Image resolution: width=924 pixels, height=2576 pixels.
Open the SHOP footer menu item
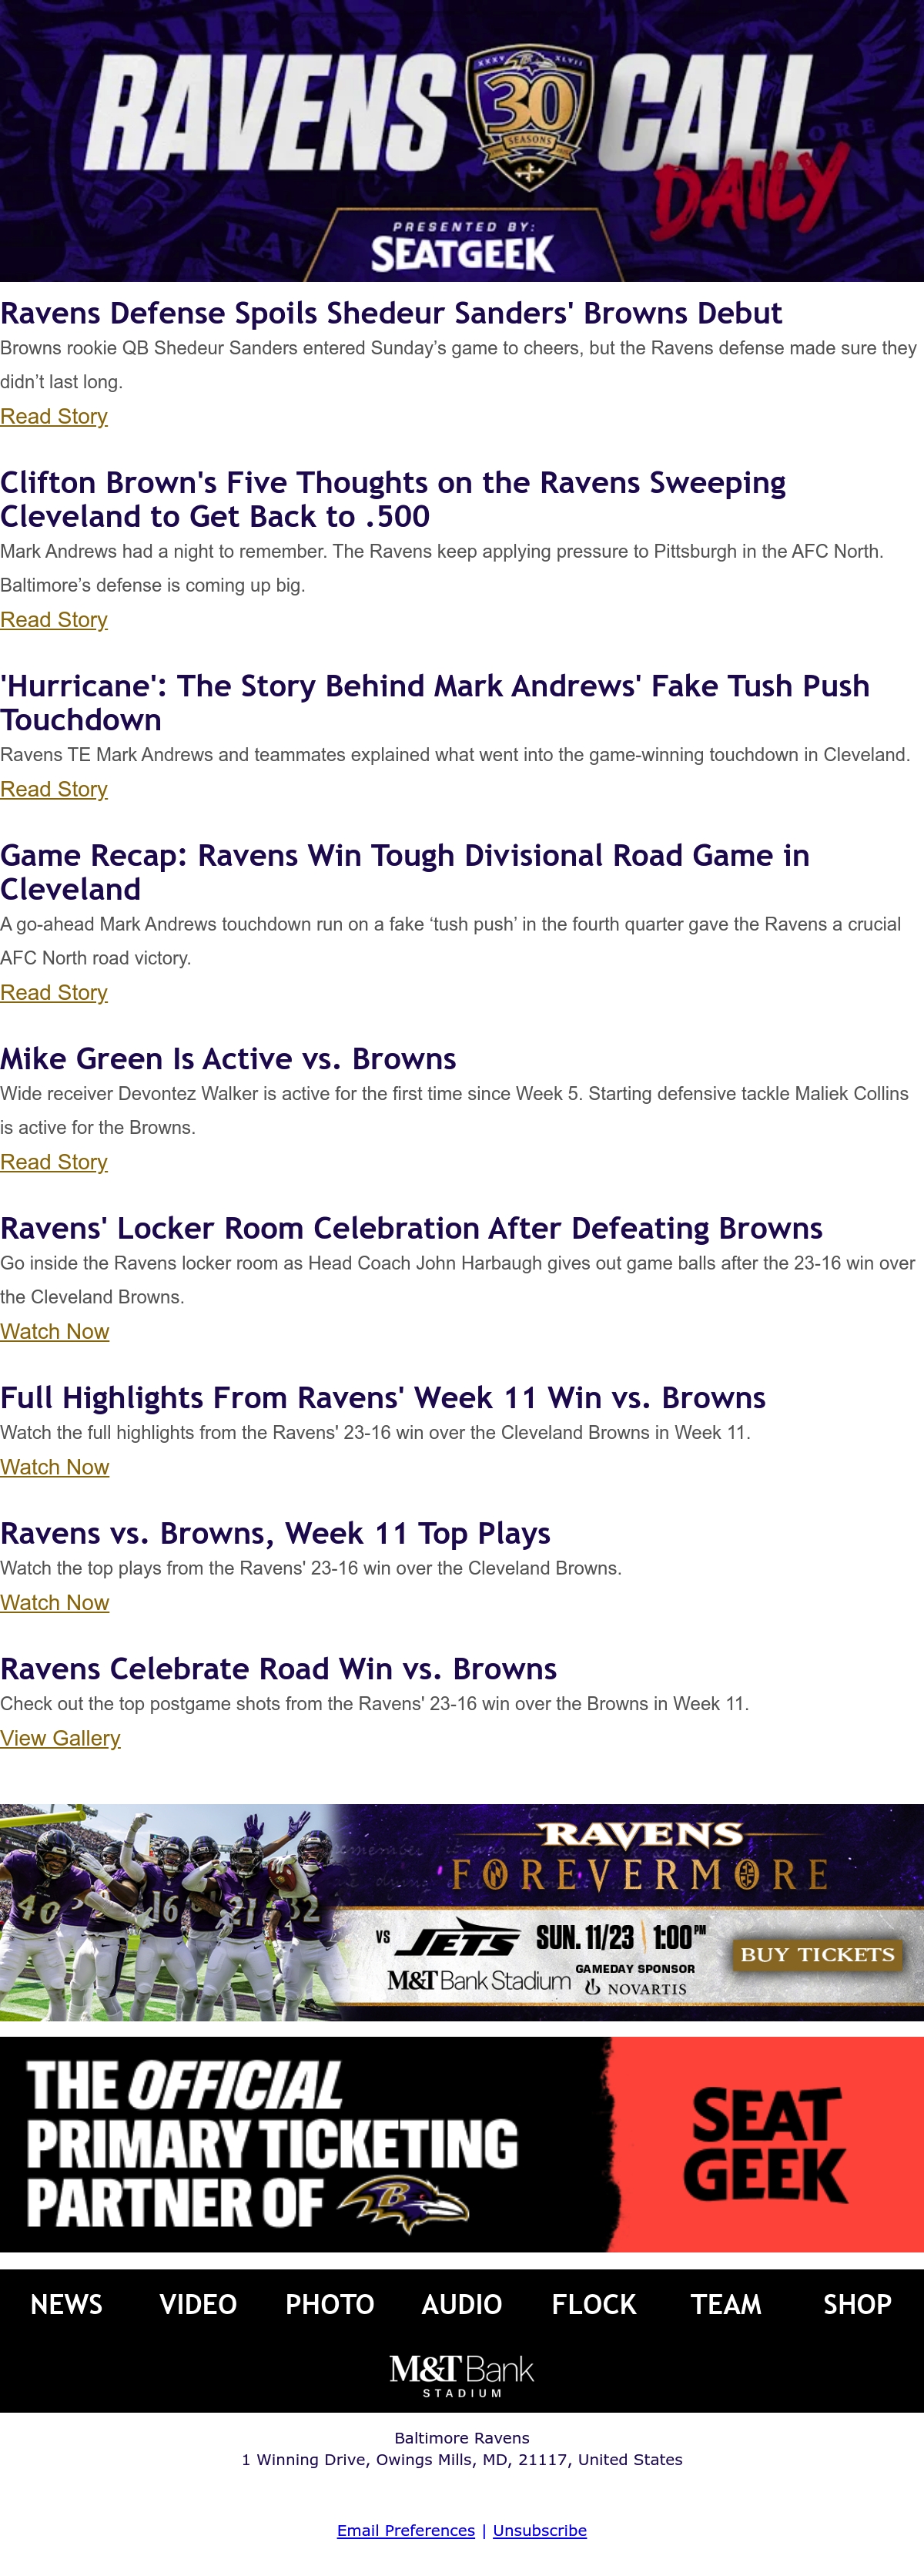(x=857, y=2304)
